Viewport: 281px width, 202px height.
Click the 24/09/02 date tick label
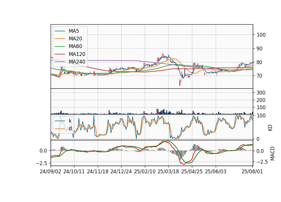point(51,172)
